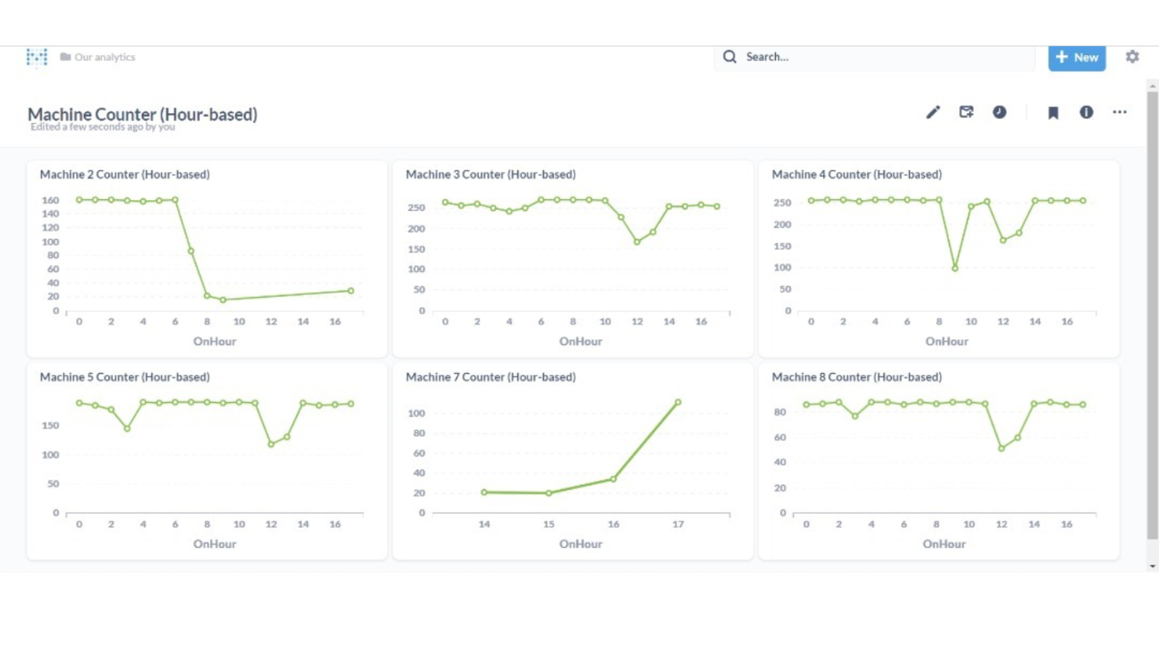Viewport: 1159px width, 652px height.
Task: Click the final data point in Machine 2 chart
Action: pos(351,291)
